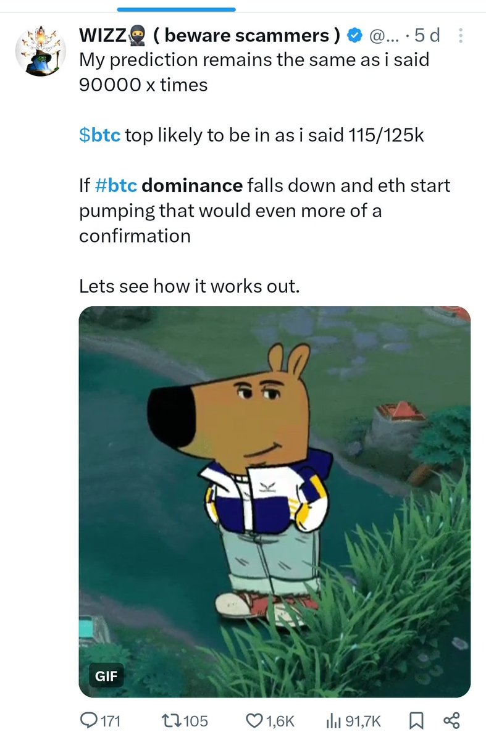Image resolution: width=486 pixels, height=740 pixels.
Task: Play the Chill Guy GIF
Action: point(274,502)
